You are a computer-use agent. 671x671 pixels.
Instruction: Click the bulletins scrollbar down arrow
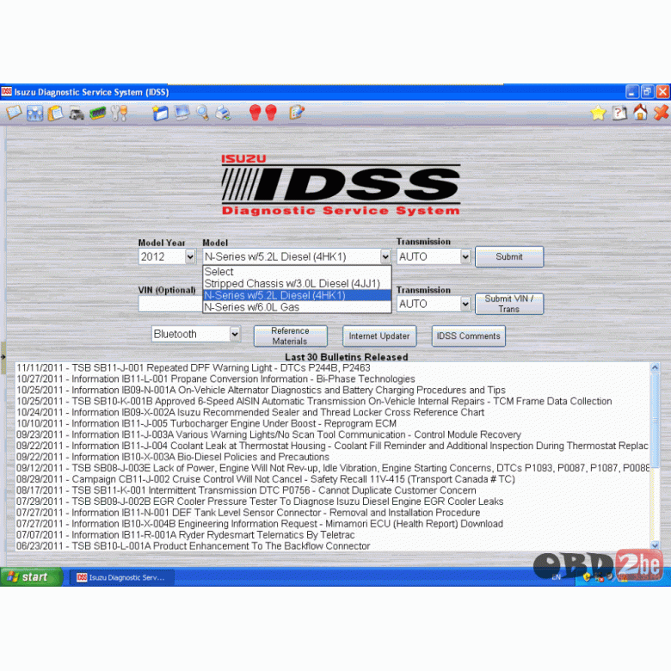655,545
